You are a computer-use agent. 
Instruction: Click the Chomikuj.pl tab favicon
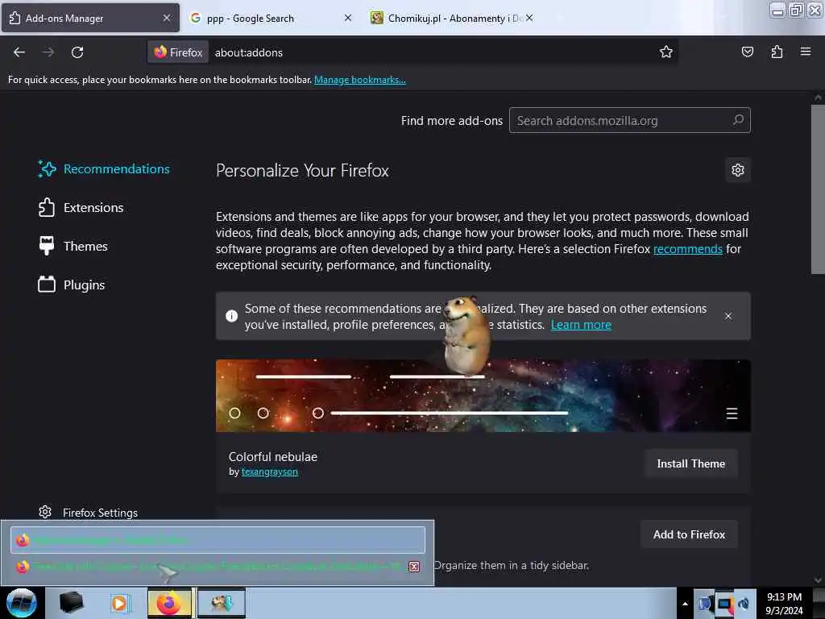pyautogui.click(x=377, y=18)
